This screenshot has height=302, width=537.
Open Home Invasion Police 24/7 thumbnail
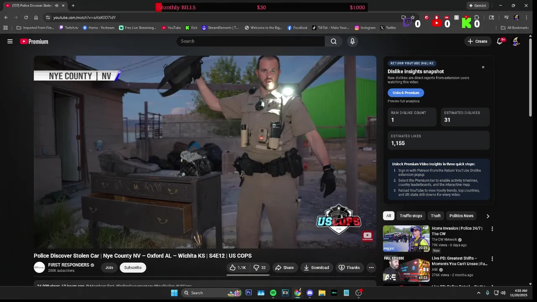(406, 239)
